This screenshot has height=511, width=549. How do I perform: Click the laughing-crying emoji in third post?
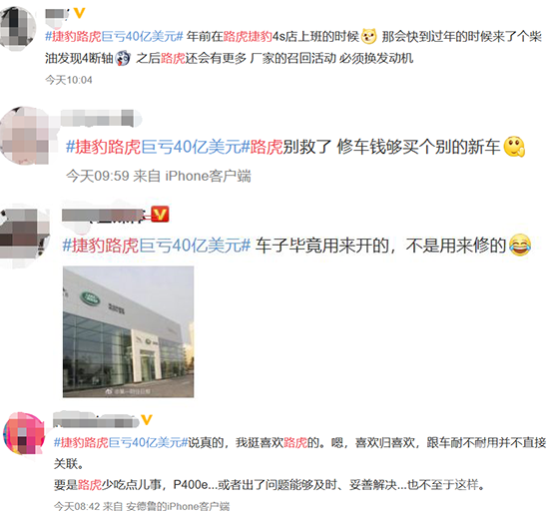tap(520, 245)
